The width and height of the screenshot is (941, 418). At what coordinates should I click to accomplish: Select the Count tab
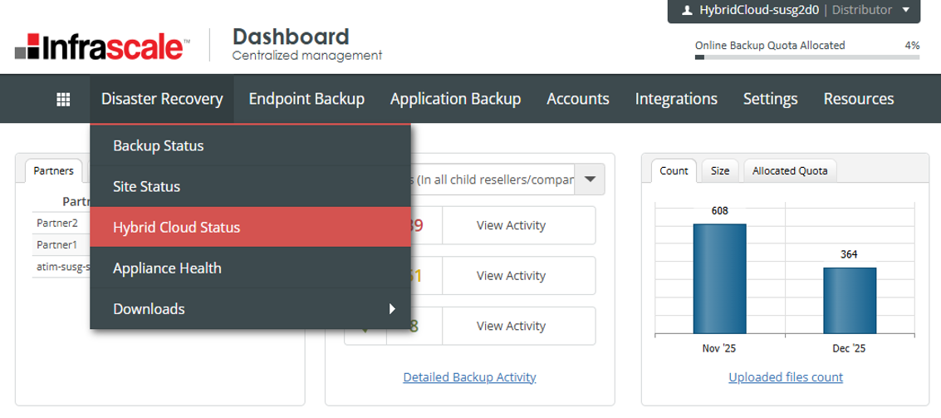(x=674, y=171)
